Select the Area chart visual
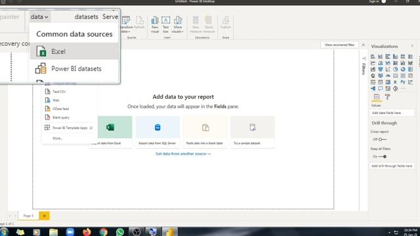Image resolution: width=420 pixels, height=236 pixels. tap(381, 63)
